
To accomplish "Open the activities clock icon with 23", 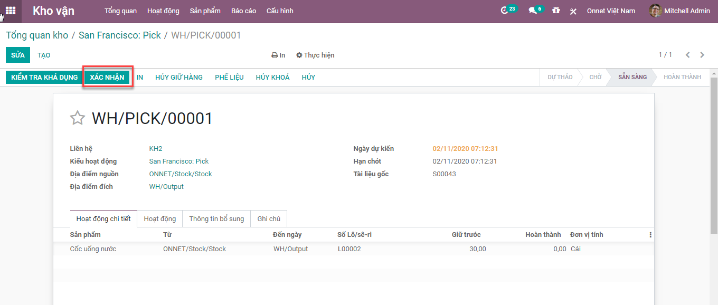I will click(505, 11).
